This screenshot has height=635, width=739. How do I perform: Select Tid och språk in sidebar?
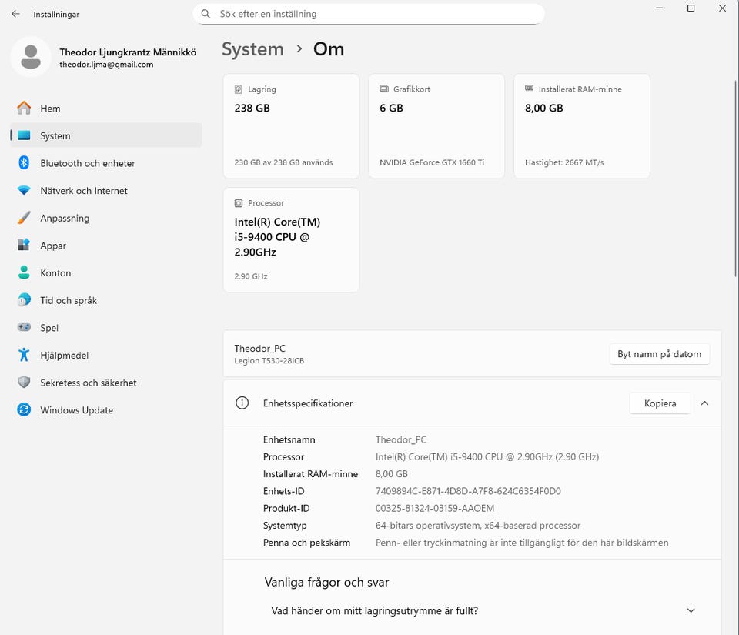[x=69, y=301]
